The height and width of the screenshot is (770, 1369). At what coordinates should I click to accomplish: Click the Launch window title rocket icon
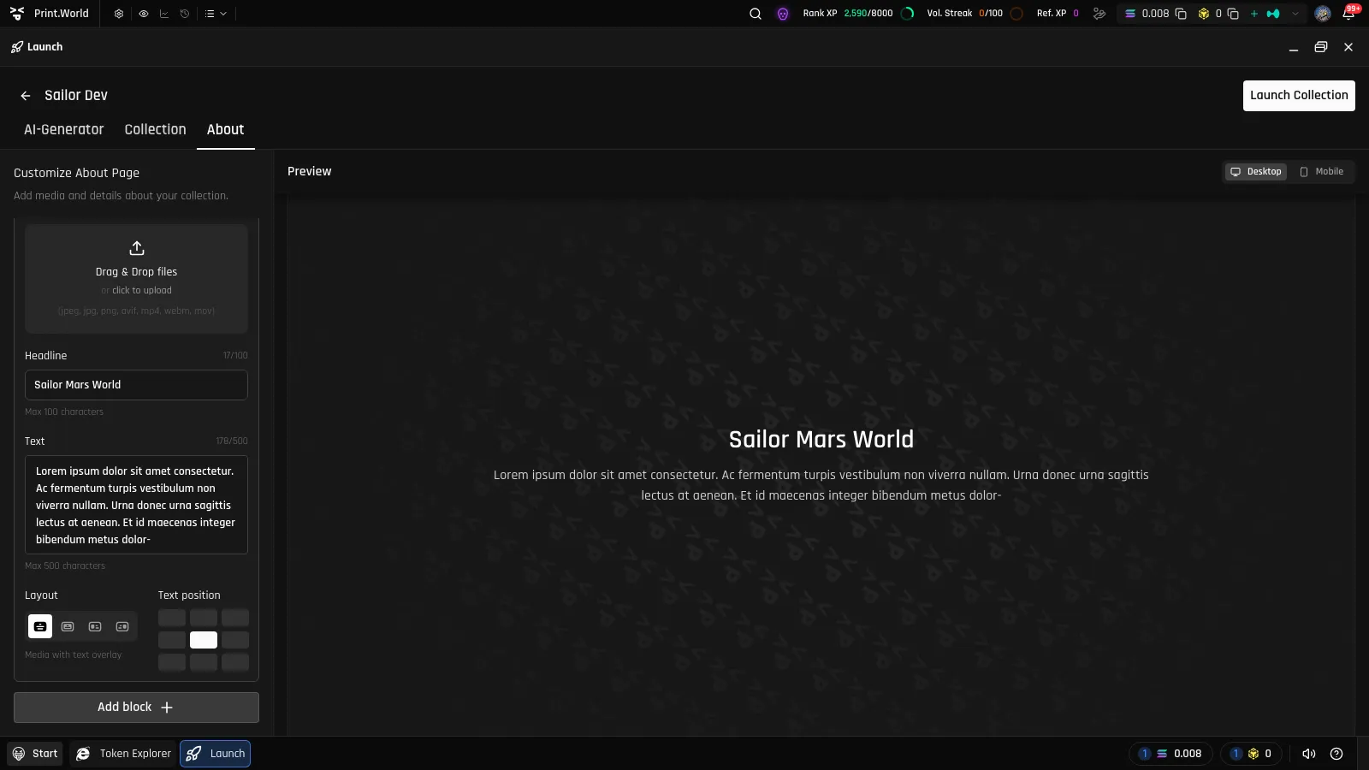[x=17, y=47]
